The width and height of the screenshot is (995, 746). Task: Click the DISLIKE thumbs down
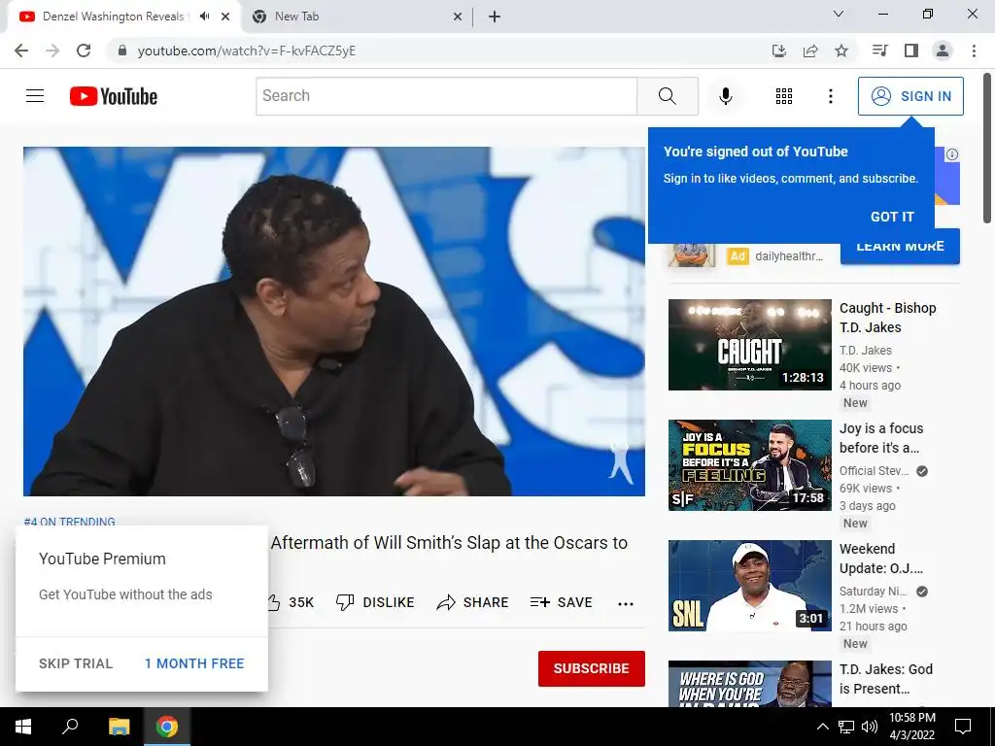pos(375,602)
